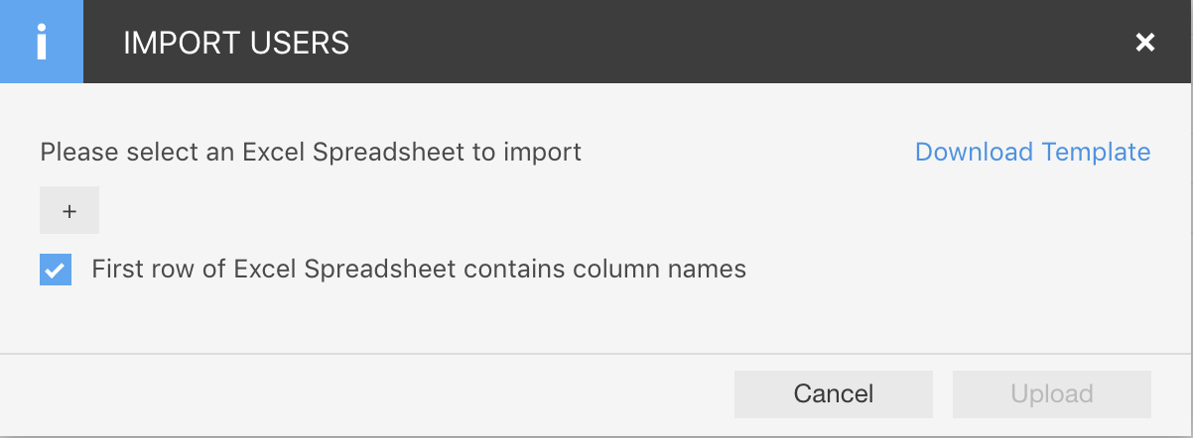This screenshot has width=1193, height=438.
Task: Click the checkmark in the blue checkbox
Action: 56,269
